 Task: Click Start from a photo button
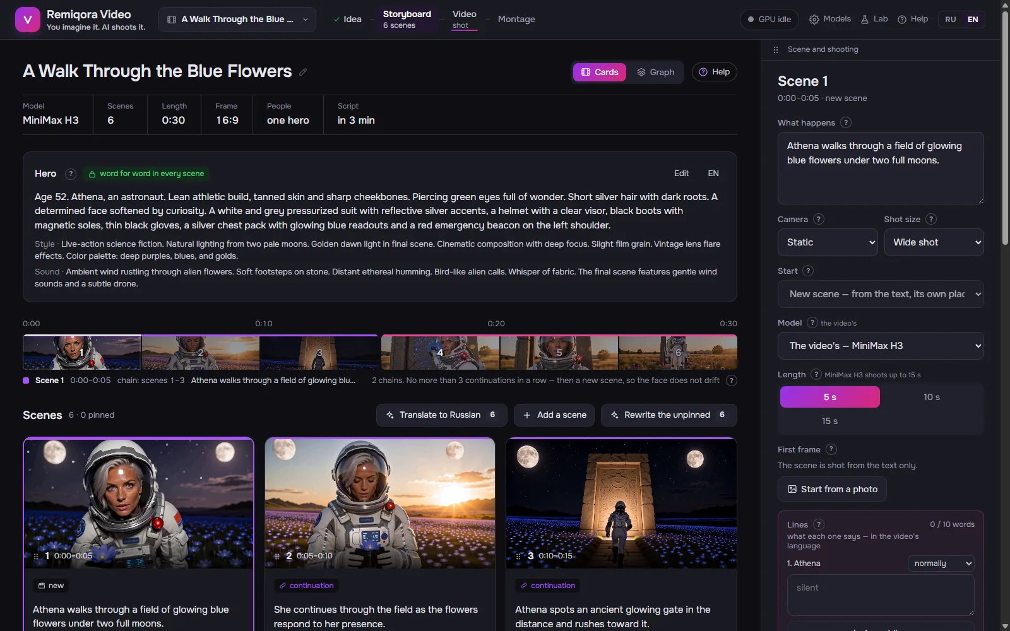(x=833, y=489)
